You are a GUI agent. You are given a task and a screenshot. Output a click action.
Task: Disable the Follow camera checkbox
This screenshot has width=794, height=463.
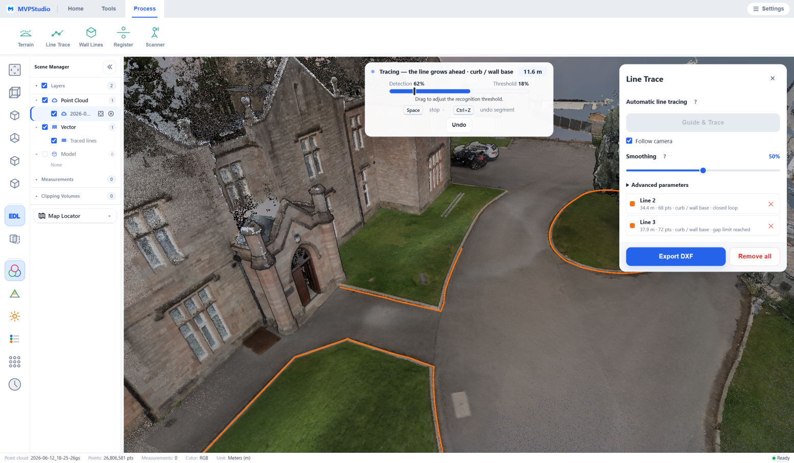click(x=629, y=141)
